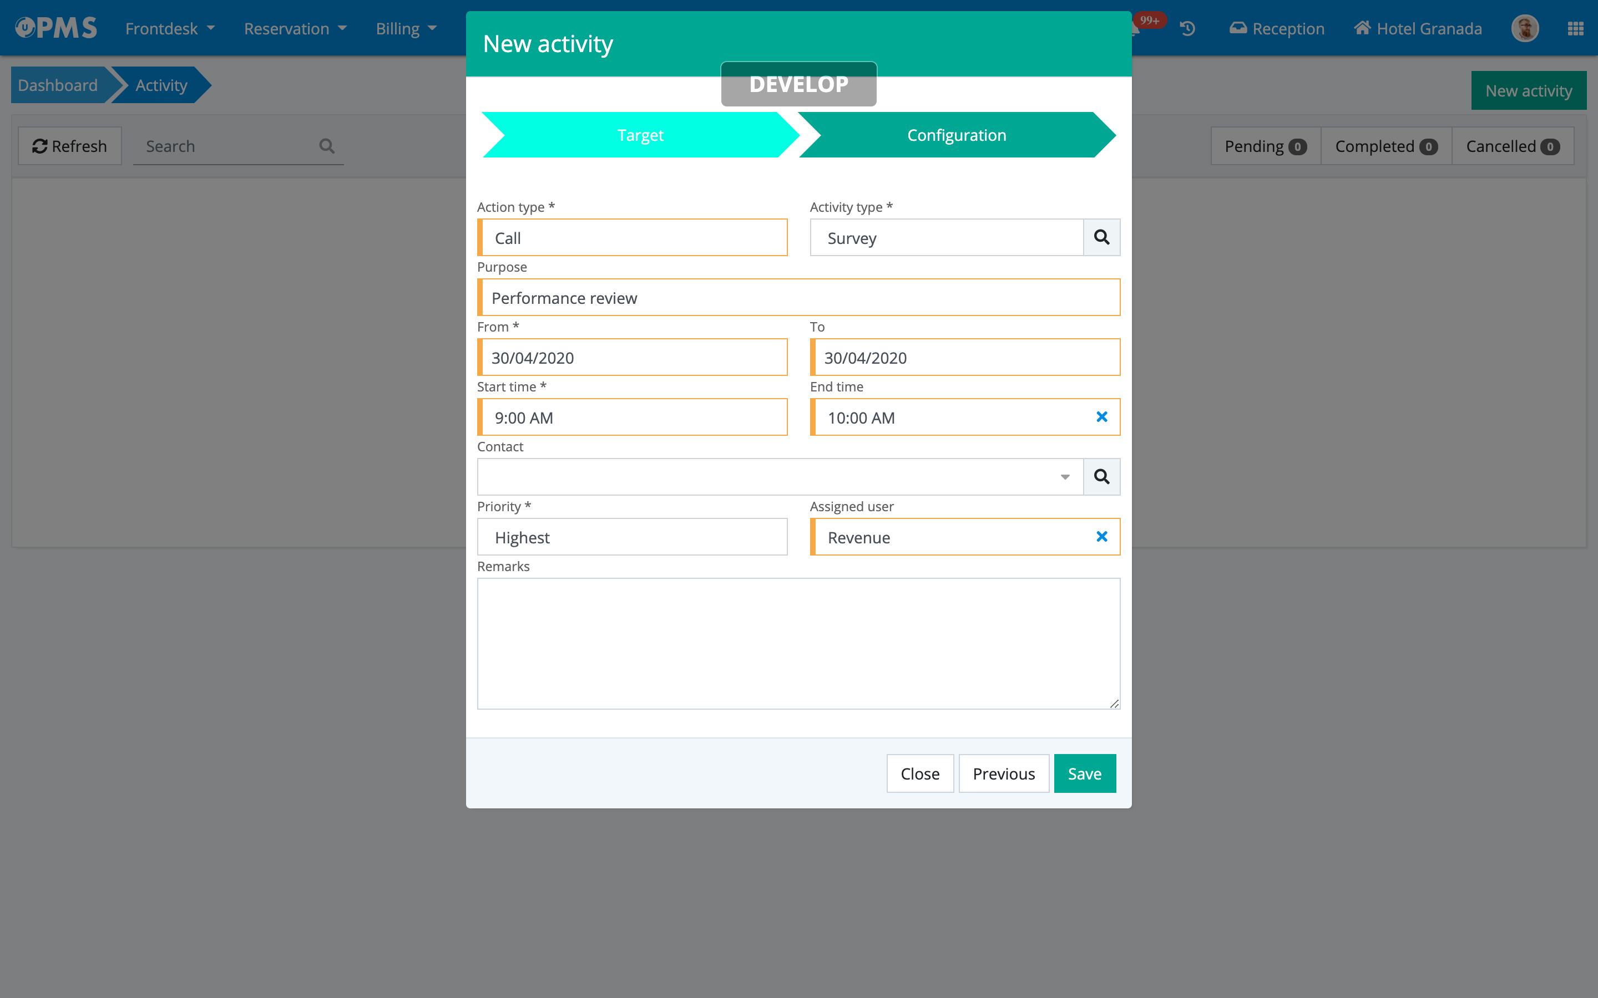Clear the End time value with X

(x=1101, y=417)
